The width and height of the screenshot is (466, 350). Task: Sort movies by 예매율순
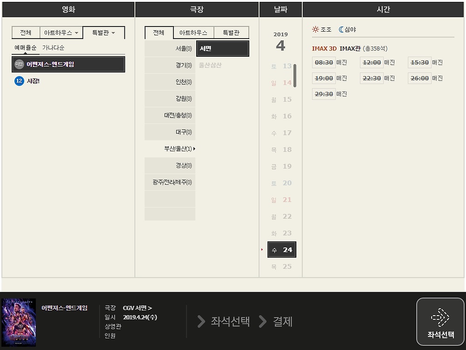(x=26, y=47)
